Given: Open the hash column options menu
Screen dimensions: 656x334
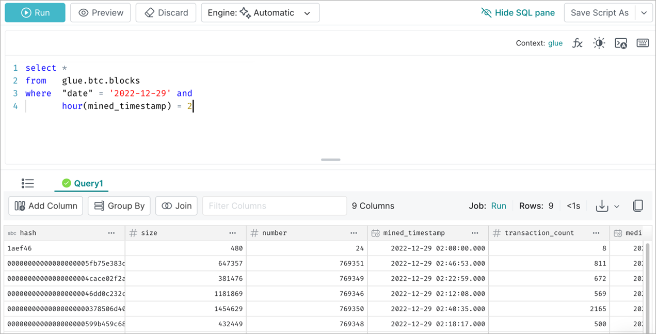Looking at the screenshot, I should click(x=111, y=233).
